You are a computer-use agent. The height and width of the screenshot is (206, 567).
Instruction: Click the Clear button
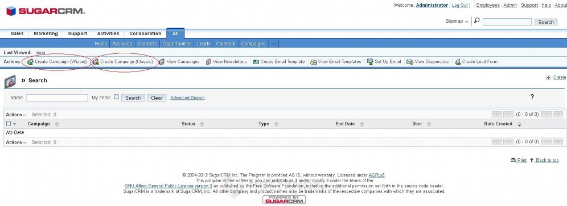(x=157, y=98)
